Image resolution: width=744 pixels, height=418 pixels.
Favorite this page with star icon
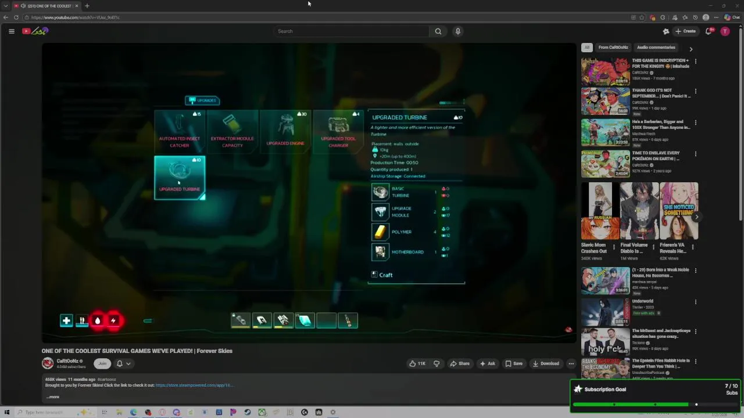[x=642, y=17]
